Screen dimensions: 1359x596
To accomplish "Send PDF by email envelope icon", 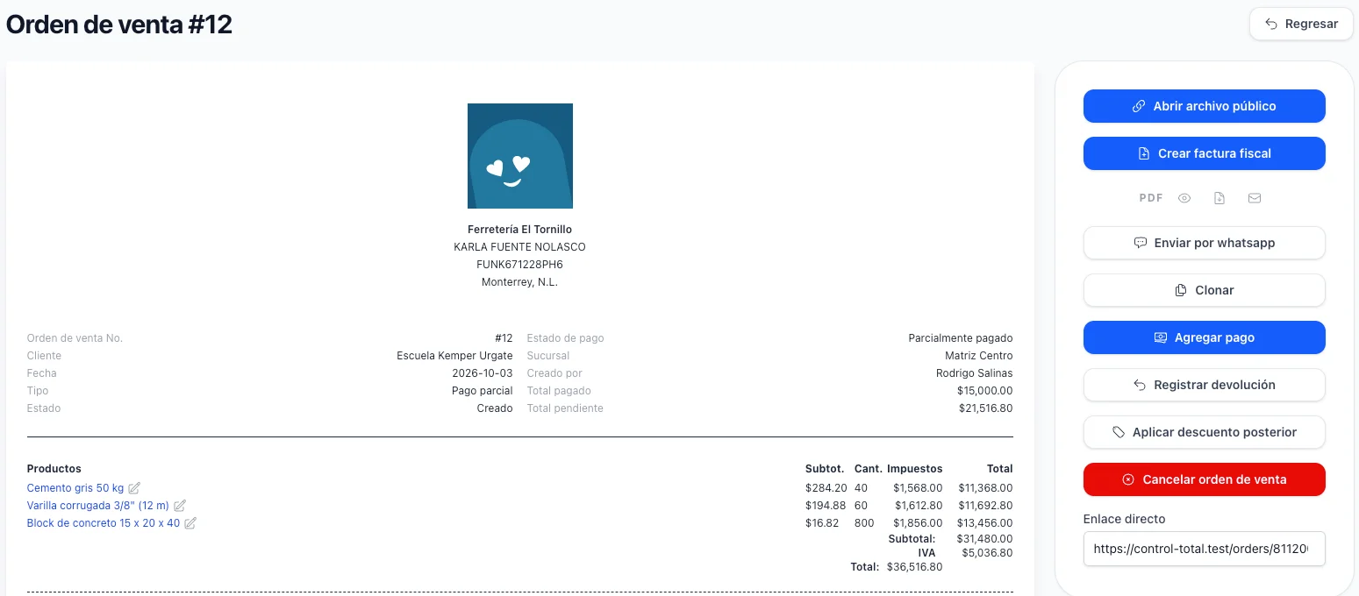I will [x=1255, y=198].
